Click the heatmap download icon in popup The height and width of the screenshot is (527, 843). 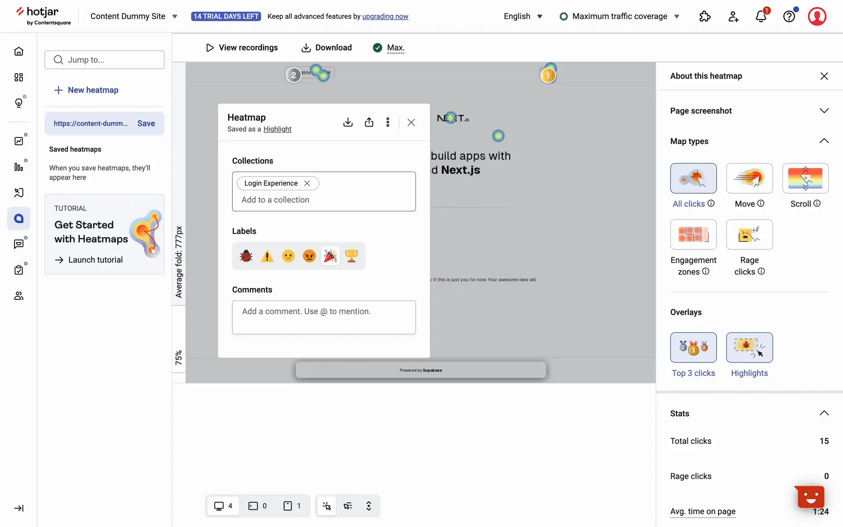pos(348,122)
